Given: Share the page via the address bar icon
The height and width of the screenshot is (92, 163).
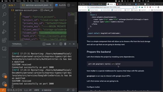Looking at the screenshot, I should coord(133,7).
